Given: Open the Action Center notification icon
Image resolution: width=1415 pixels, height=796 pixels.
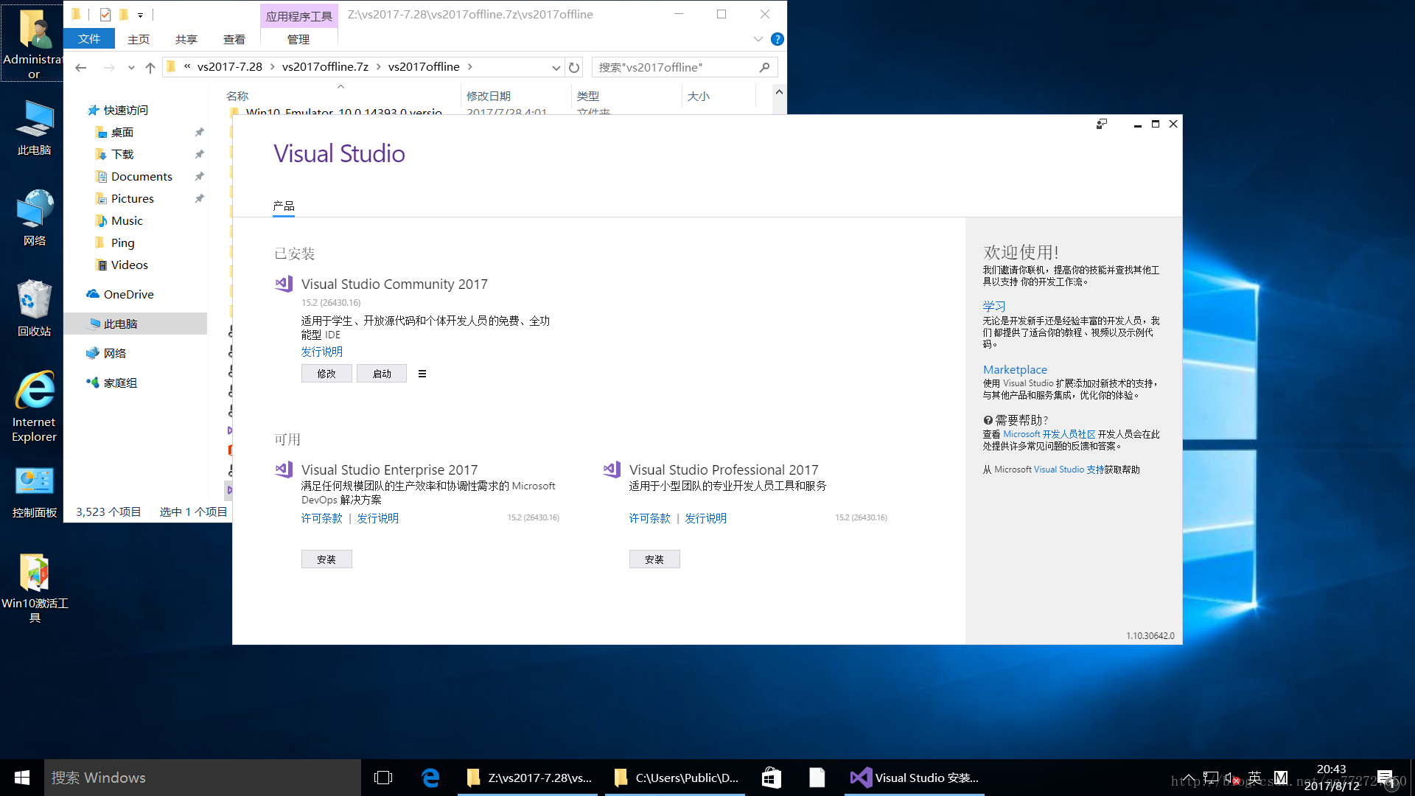Looking at the screenshot, I should [1385, 778].
